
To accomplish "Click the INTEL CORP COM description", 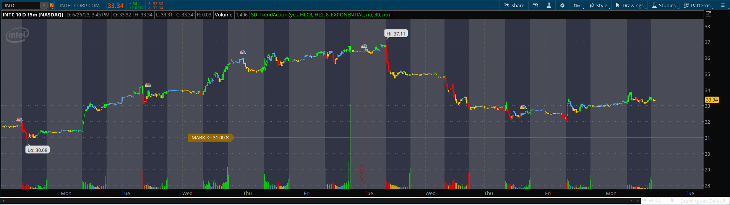I will coord(79,5).
